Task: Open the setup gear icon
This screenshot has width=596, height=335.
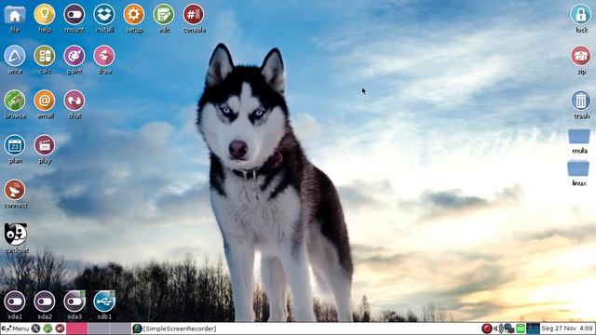Action: point(134,15)
